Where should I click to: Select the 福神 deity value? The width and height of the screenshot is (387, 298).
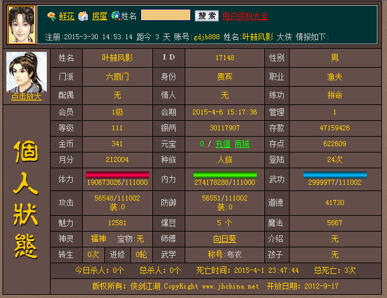point(99,239)
